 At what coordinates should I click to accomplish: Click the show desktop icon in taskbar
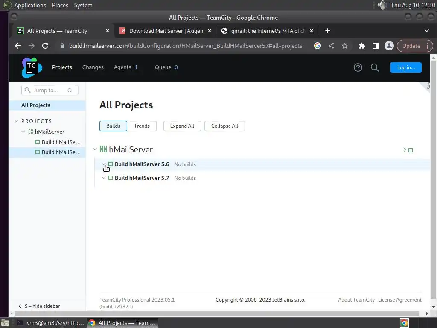(5, 323)
